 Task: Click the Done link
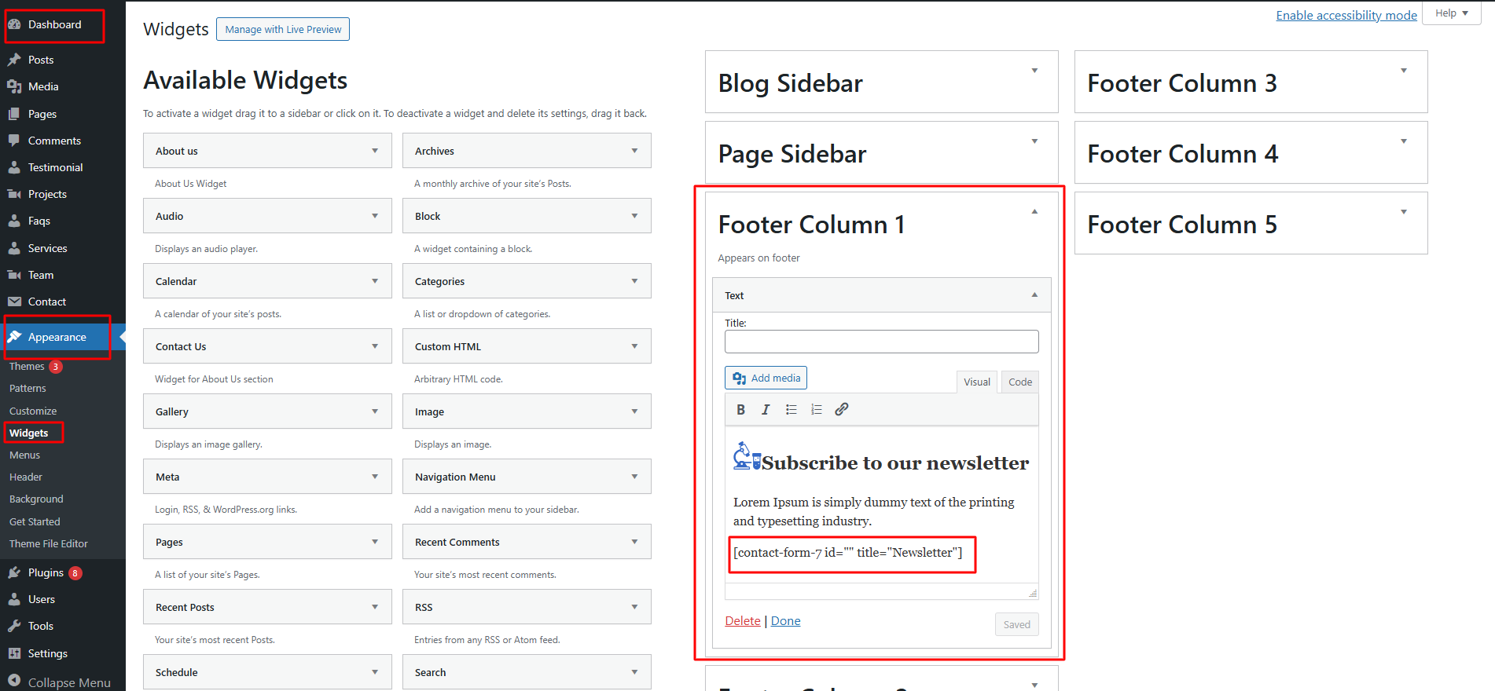pyautogui.click(x=786, y=620)
